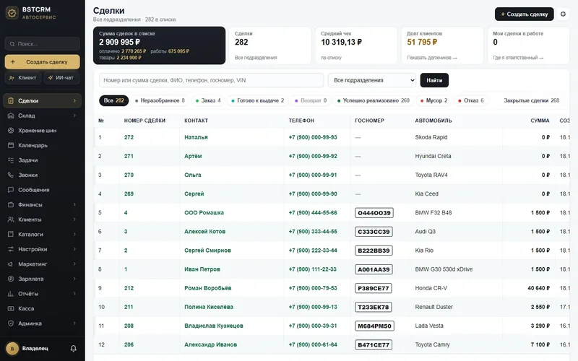Select the Мусор filter tab
The width and height of the screenshot is (578, 361).
point(434,100)
